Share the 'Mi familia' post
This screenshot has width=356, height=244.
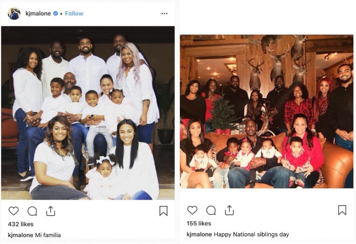pyautogui.click(x=51, y=211)
